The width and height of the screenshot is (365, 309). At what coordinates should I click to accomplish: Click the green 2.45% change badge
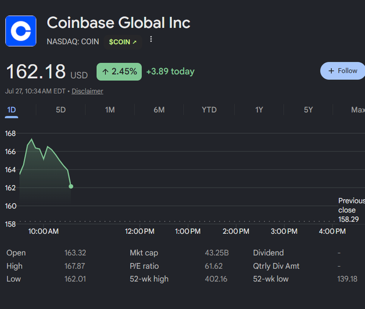click(119, 72)
